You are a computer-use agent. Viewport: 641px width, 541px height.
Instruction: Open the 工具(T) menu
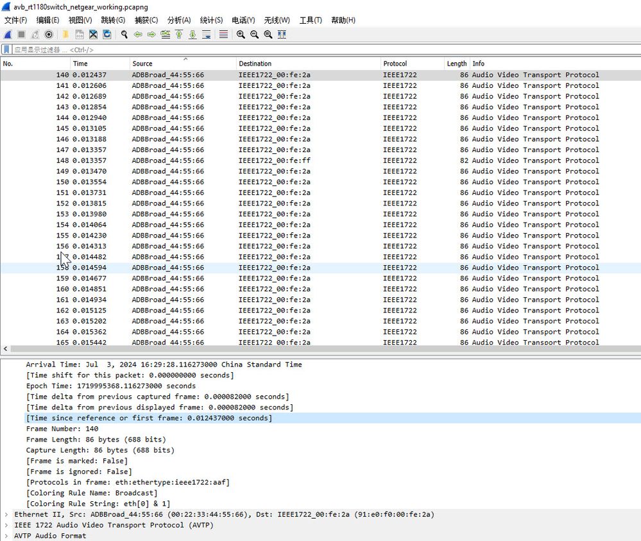pyautogui.click(x=311, y=20)
